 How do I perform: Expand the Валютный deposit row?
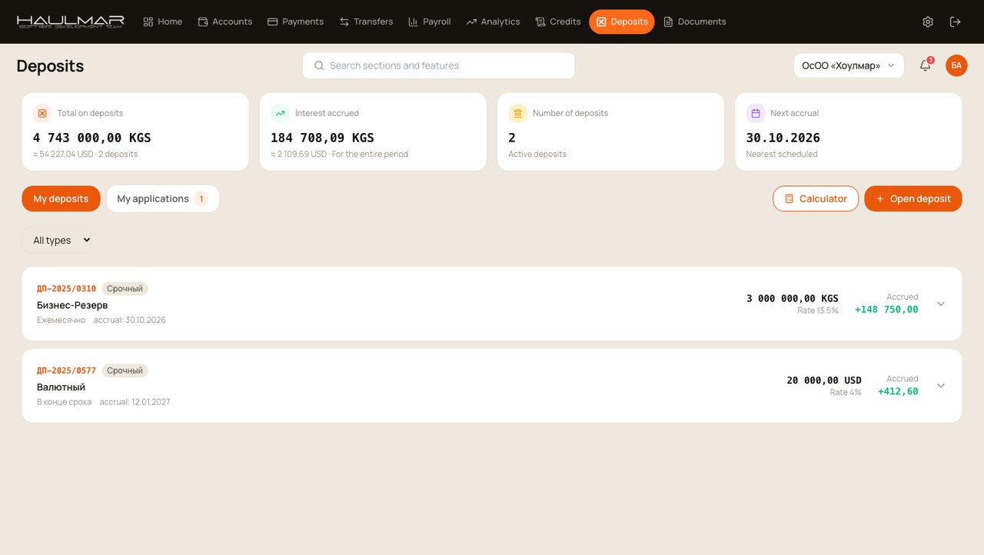click(941, 386)
